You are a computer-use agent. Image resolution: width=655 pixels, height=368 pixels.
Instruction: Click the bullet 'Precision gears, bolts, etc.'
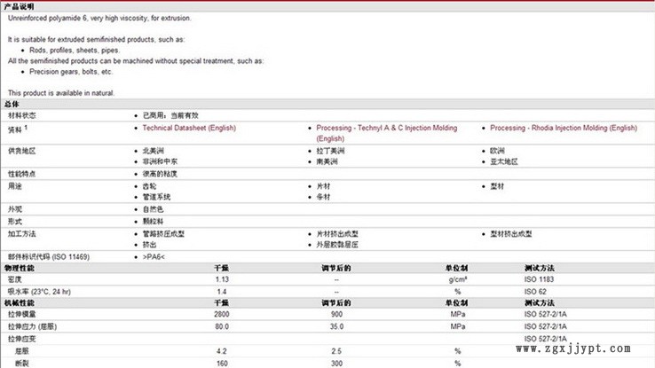click(71, 71)
